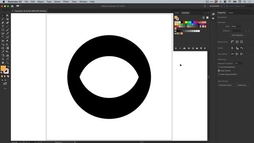Select the Scale tool
Screen dimensions: 254x143
7,37
